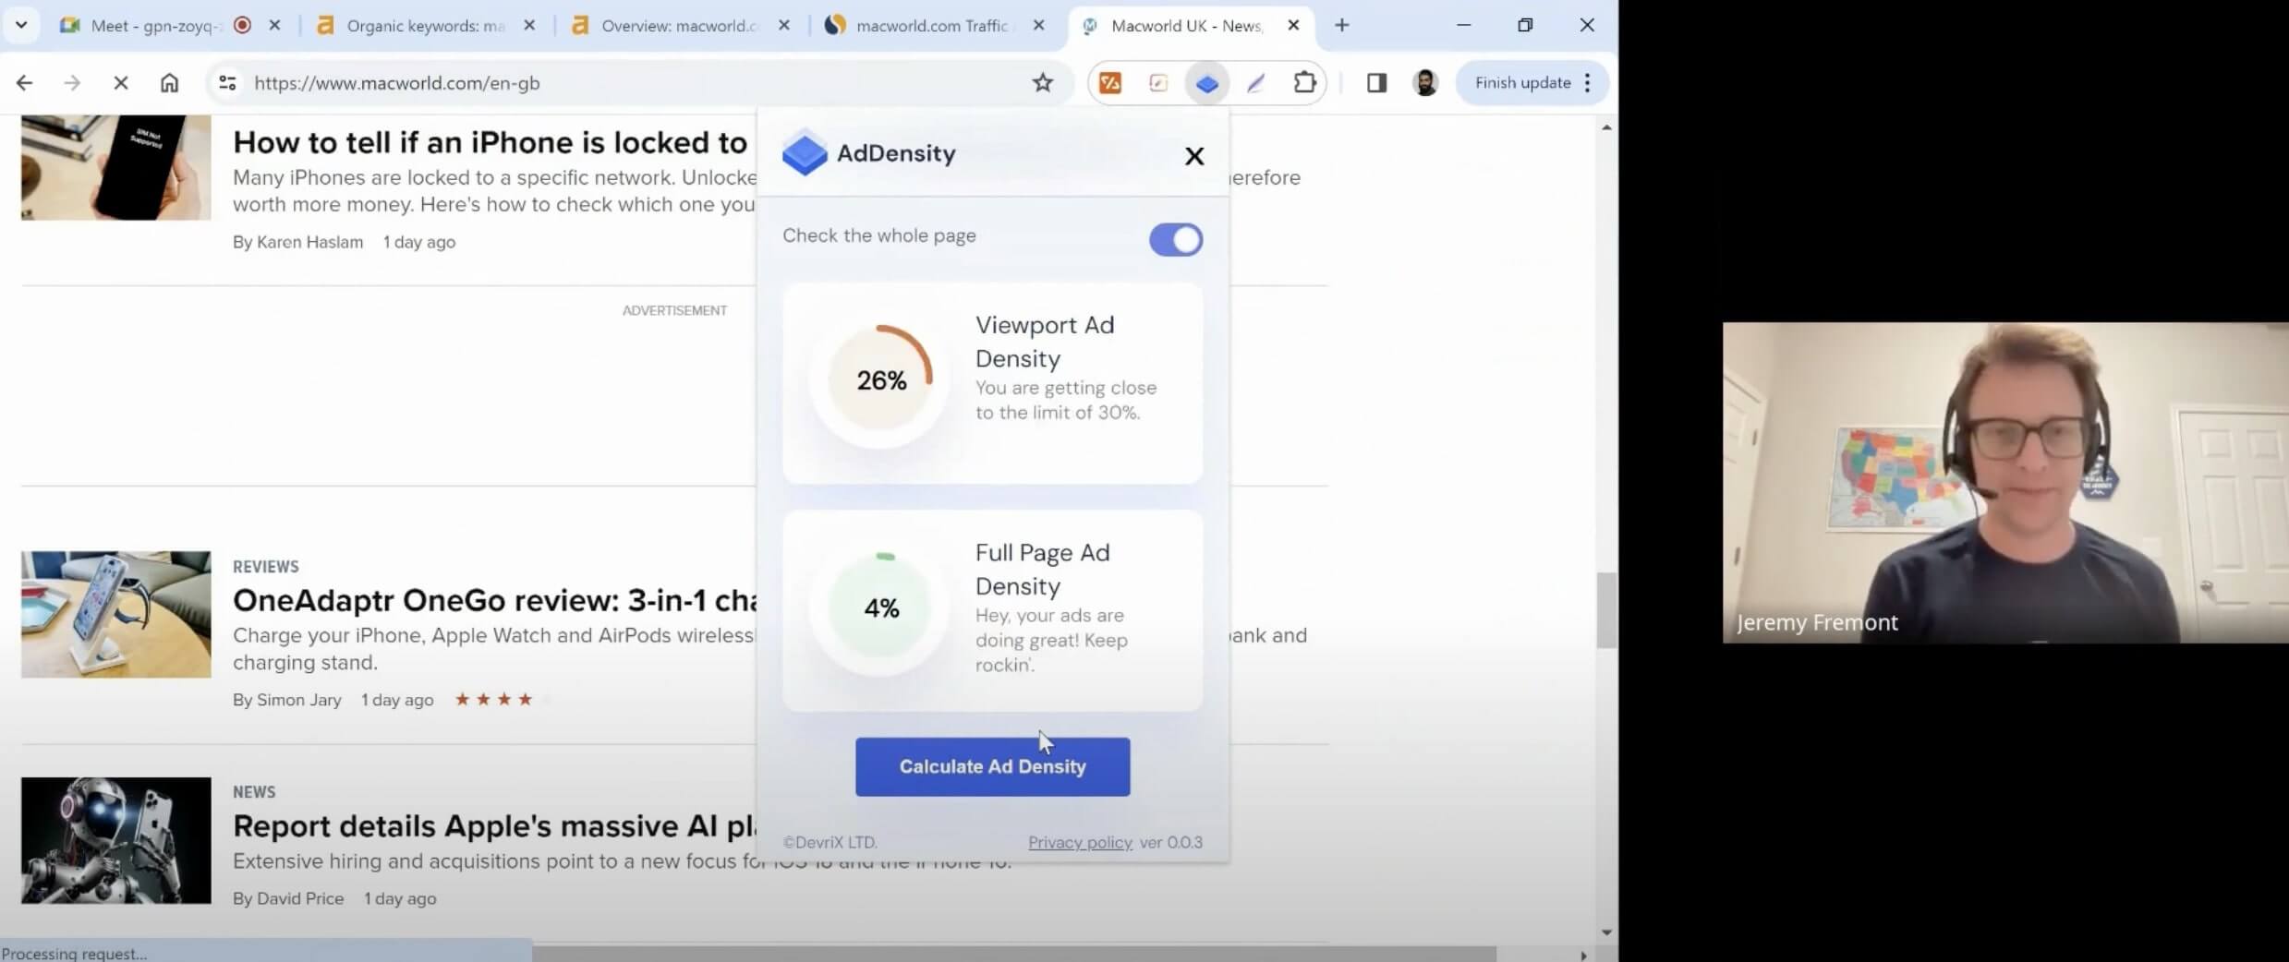The image size is (2289, 962).
Task: Click the URL address bar field
Action: 628,83
